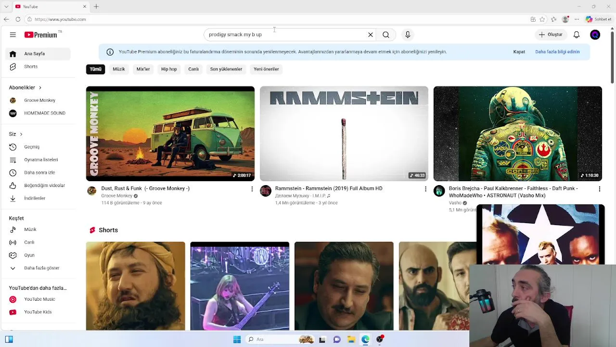Click the magnifier search button
Viewport: 616px width, 347px height.
pyautogui.click(x=386, y=35)
